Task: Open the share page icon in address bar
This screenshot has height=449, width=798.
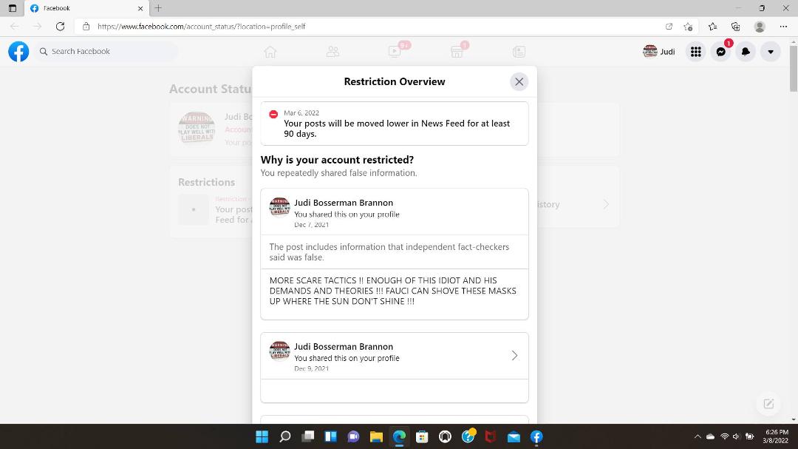Action: [669, 27]
